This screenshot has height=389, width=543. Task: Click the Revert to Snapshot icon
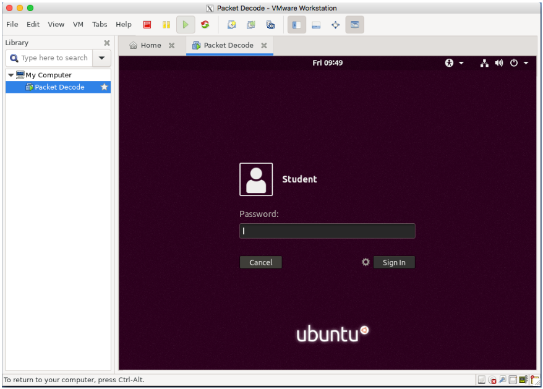[251, 25]
